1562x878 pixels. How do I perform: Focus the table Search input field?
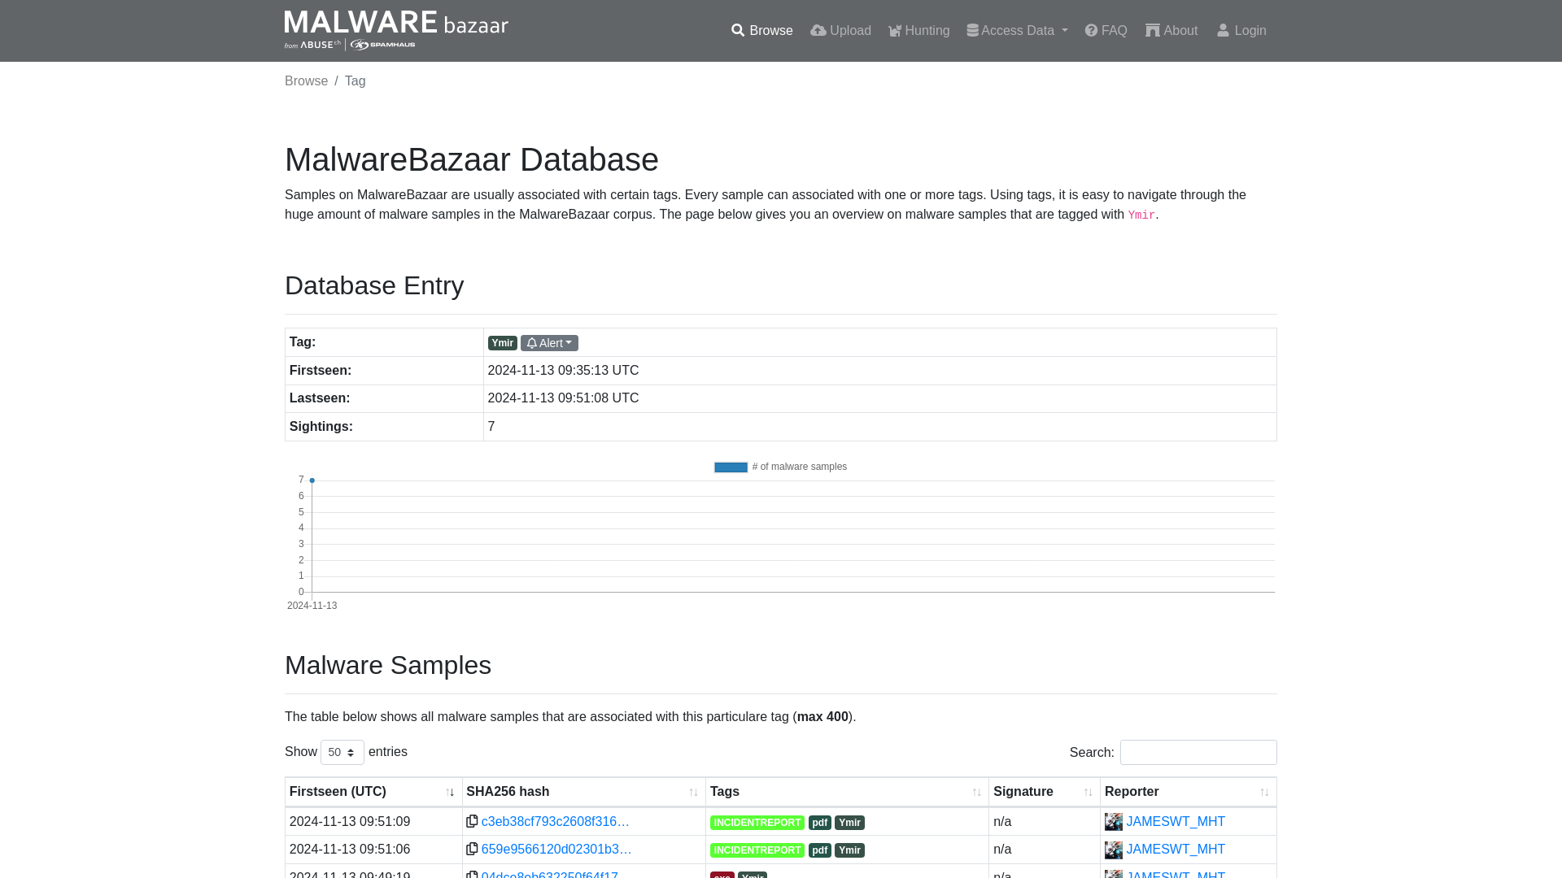(x=1198, y=752)
